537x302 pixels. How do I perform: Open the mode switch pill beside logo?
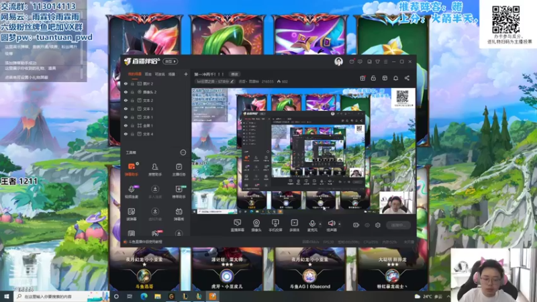(x=170, y=61)
